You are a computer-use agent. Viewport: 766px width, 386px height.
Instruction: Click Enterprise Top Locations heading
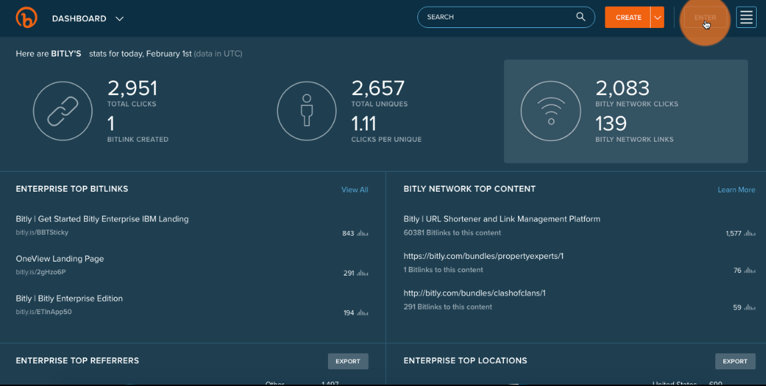click(x=465, y=361)
